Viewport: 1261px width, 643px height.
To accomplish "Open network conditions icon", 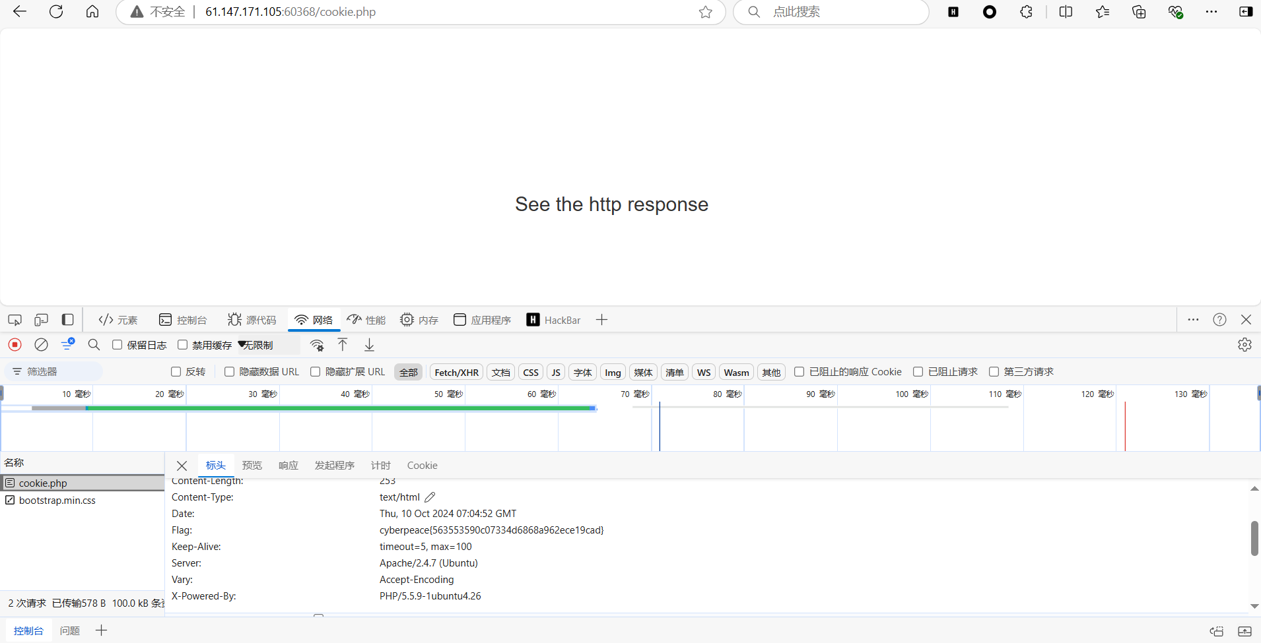I will (317, 345).
